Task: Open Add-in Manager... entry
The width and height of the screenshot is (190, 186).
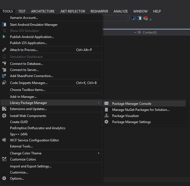Action: pos(51,97)
